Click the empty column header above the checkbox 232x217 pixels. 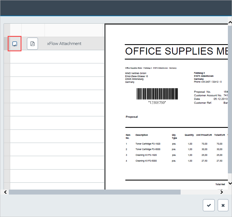tap(16, 30)
